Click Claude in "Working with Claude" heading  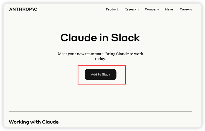pos(50,122)
